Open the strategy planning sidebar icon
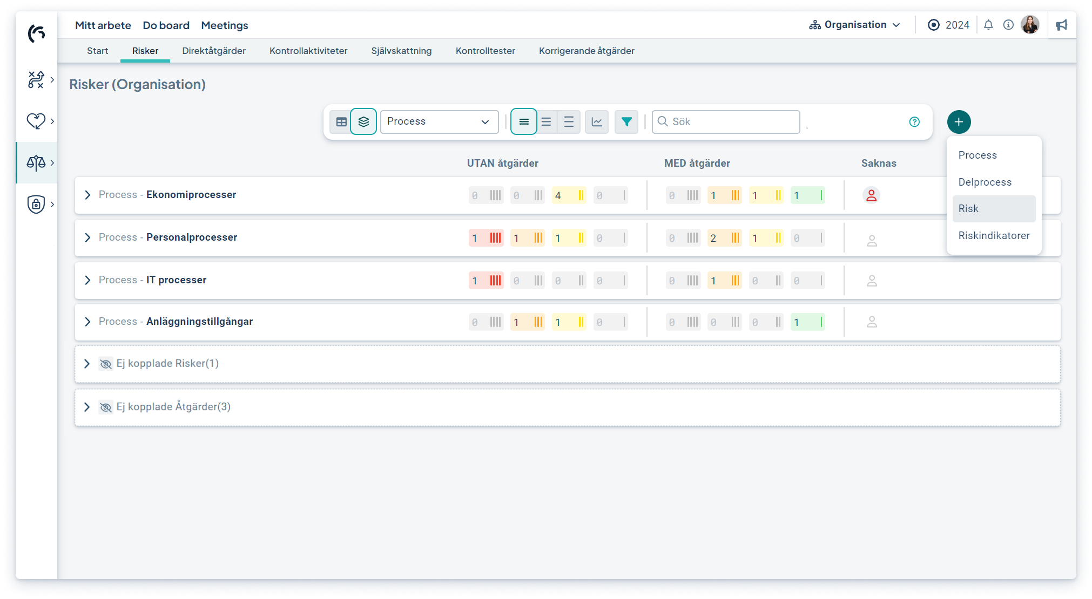The image size is (1092, 599). 36,79
